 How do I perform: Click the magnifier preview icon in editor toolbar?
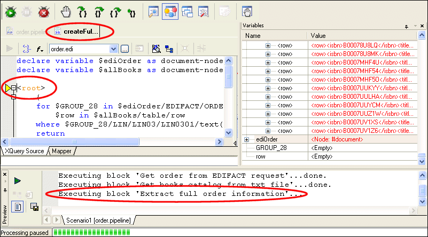[156, 49]
